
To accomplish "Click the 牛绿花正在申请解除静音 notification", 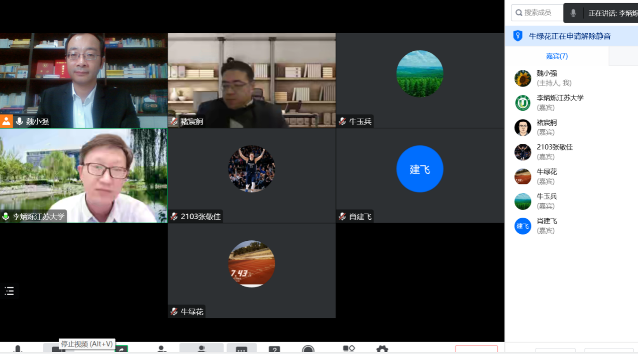I will (x=570, y=36).
